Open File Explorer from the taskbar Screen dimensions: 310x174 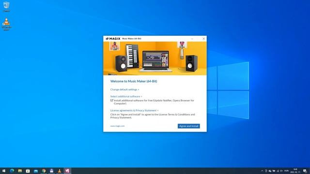pyautogui.click(x=20, y=171)
